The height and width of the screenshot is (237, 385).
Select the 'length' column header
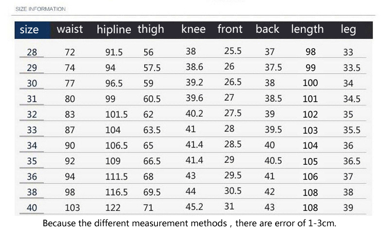click(x=307, y=30)
